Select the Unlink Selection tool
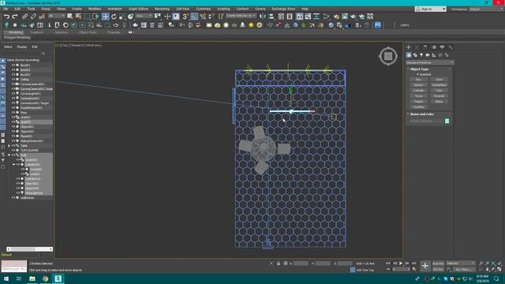The height and width of the screenshot is (284, 505). point(33,17)
